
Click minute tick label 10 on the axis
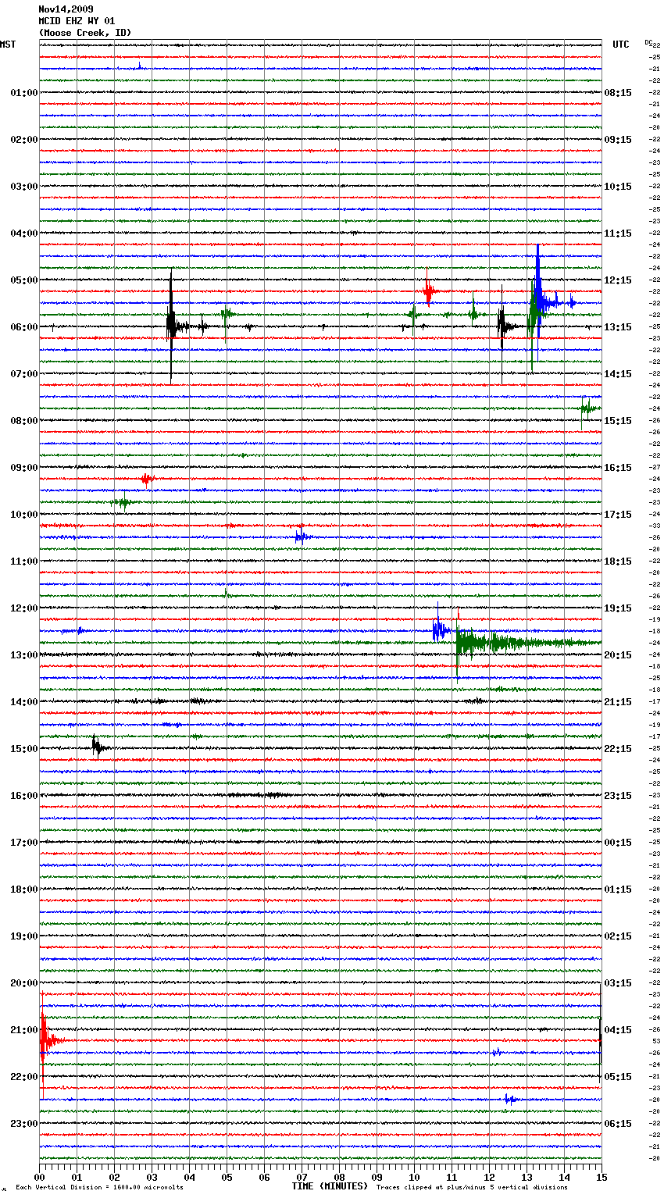[x=414, y=1177]
